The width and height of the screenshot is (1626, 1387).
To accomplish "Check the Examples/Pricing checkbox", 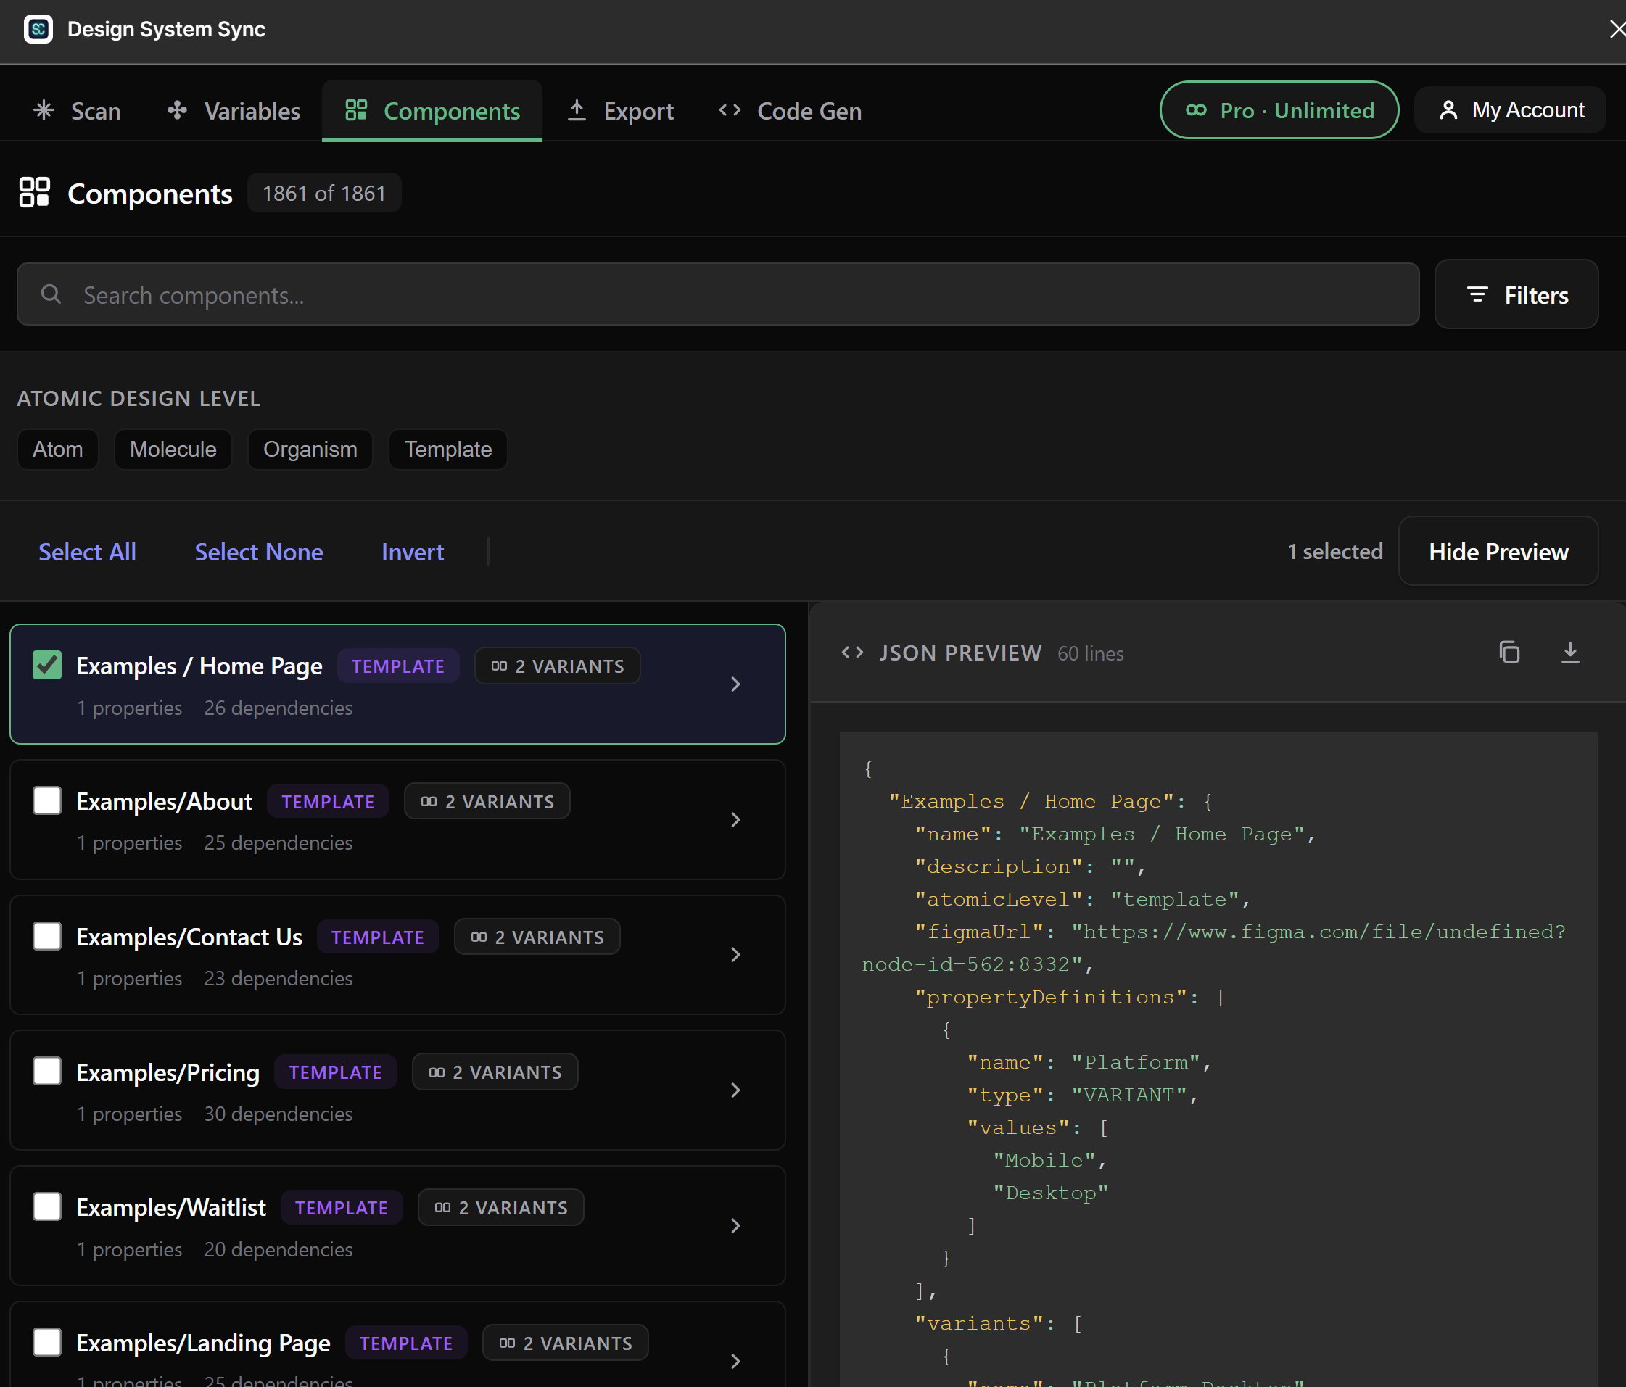I will (x=47, y=1072).
